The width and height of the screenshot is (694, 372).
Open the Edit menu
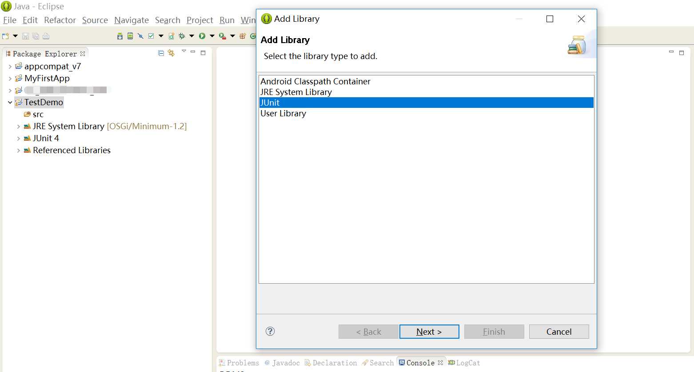(30, 20)
